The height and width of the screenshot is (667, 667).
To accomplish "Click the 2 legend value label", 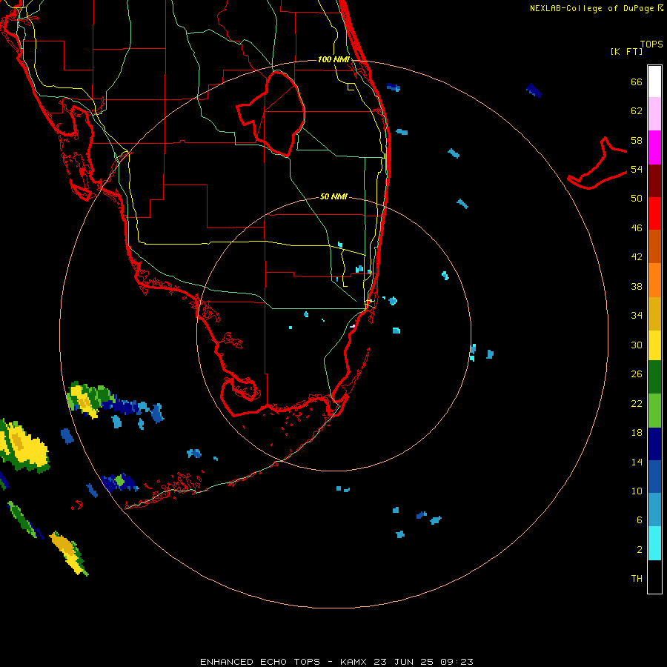I will (640, 550).
